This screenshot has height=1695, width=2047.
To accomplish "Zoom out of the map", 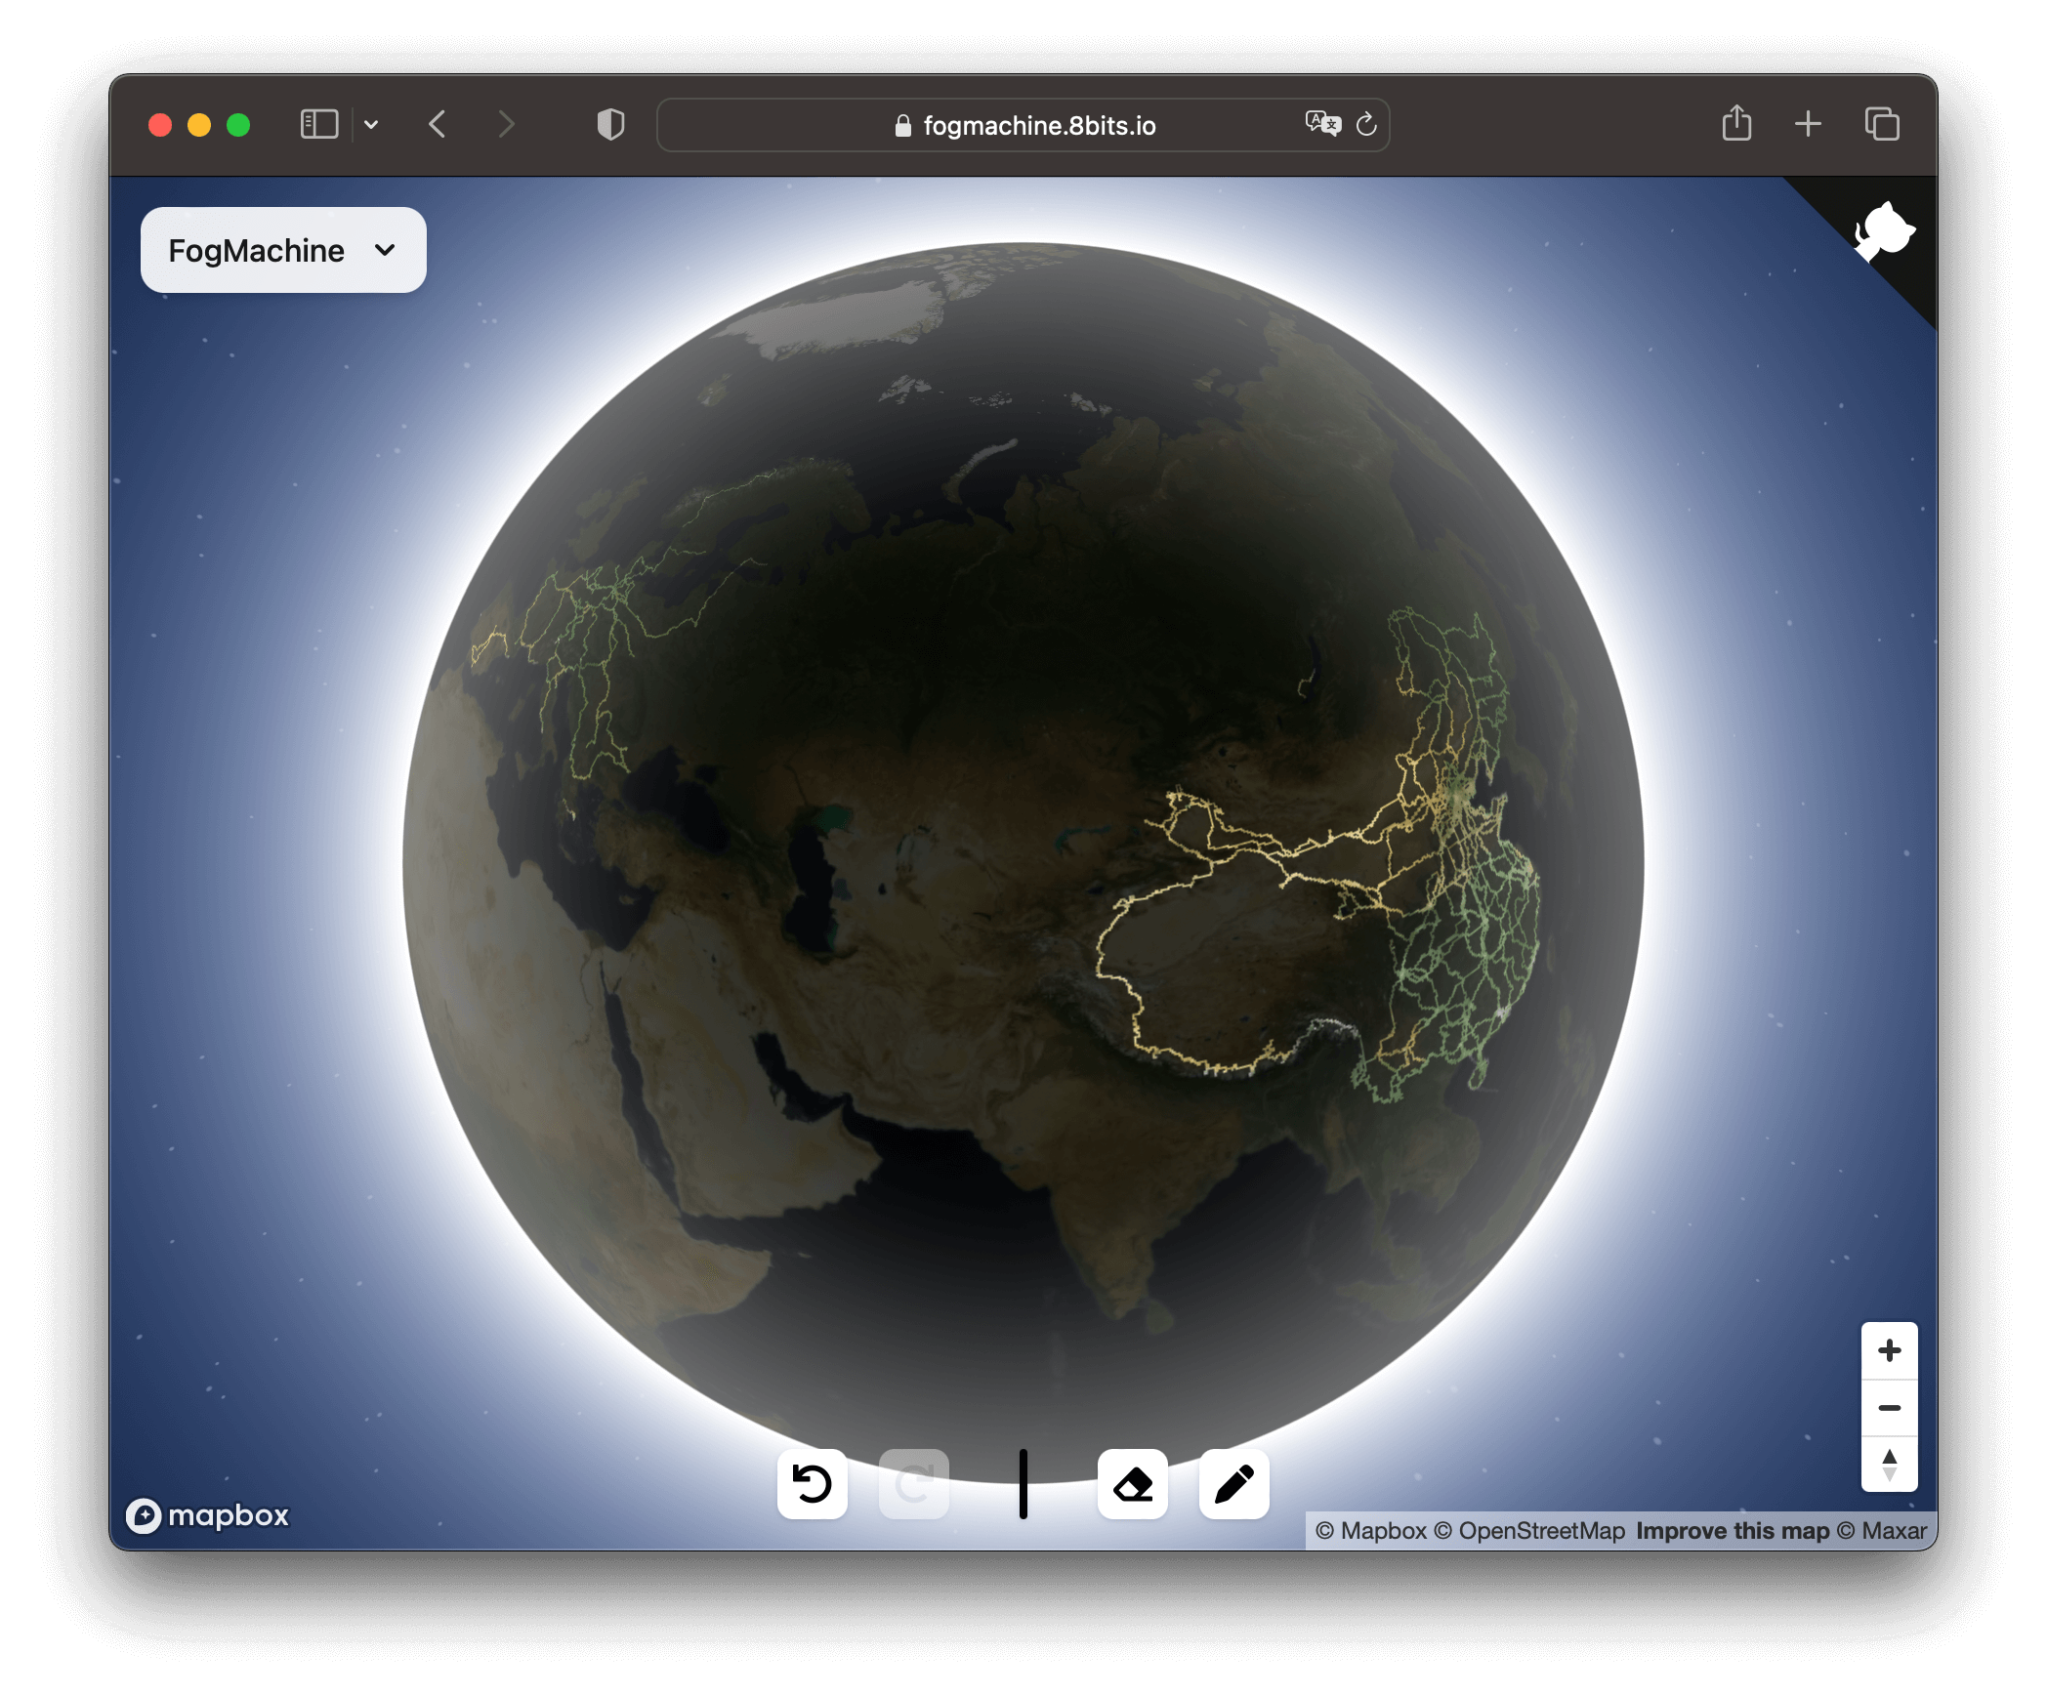I will (x=1889, y=1408).
